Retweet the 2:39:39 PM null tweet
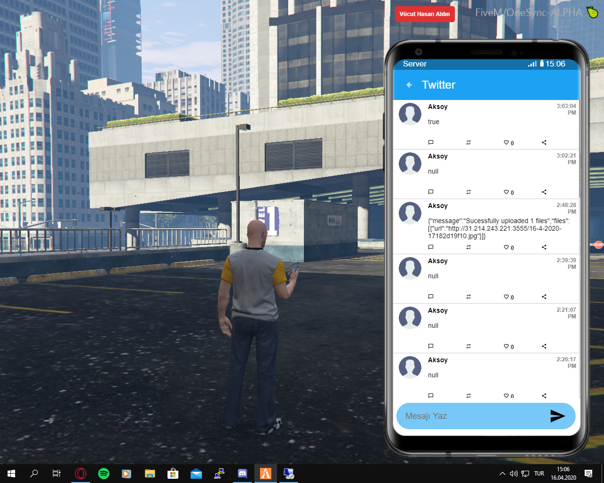Image resolution: width=604 pixels, height=483 pixels. pos(469,297)
